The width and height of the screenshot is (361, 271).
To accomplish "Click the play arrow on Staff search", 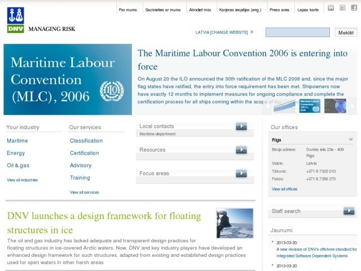I will coord(349,211).
